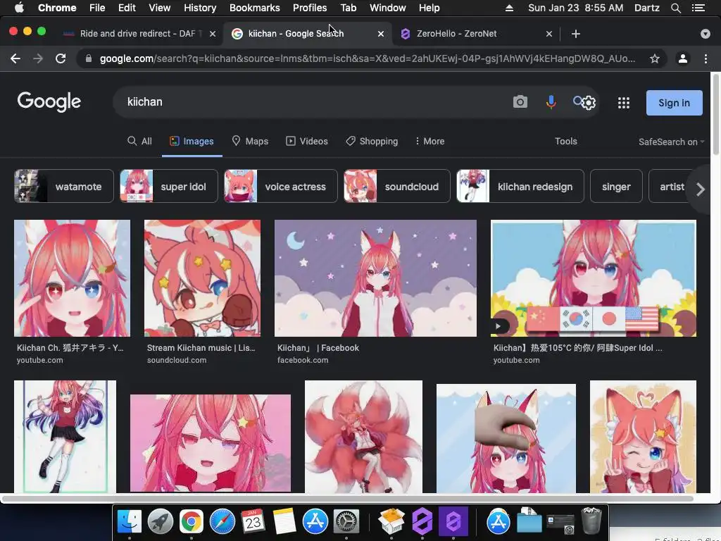Open the Bookmarks menu in menu bar
Screen dimensions: 721x541
(x=254, y=8)
